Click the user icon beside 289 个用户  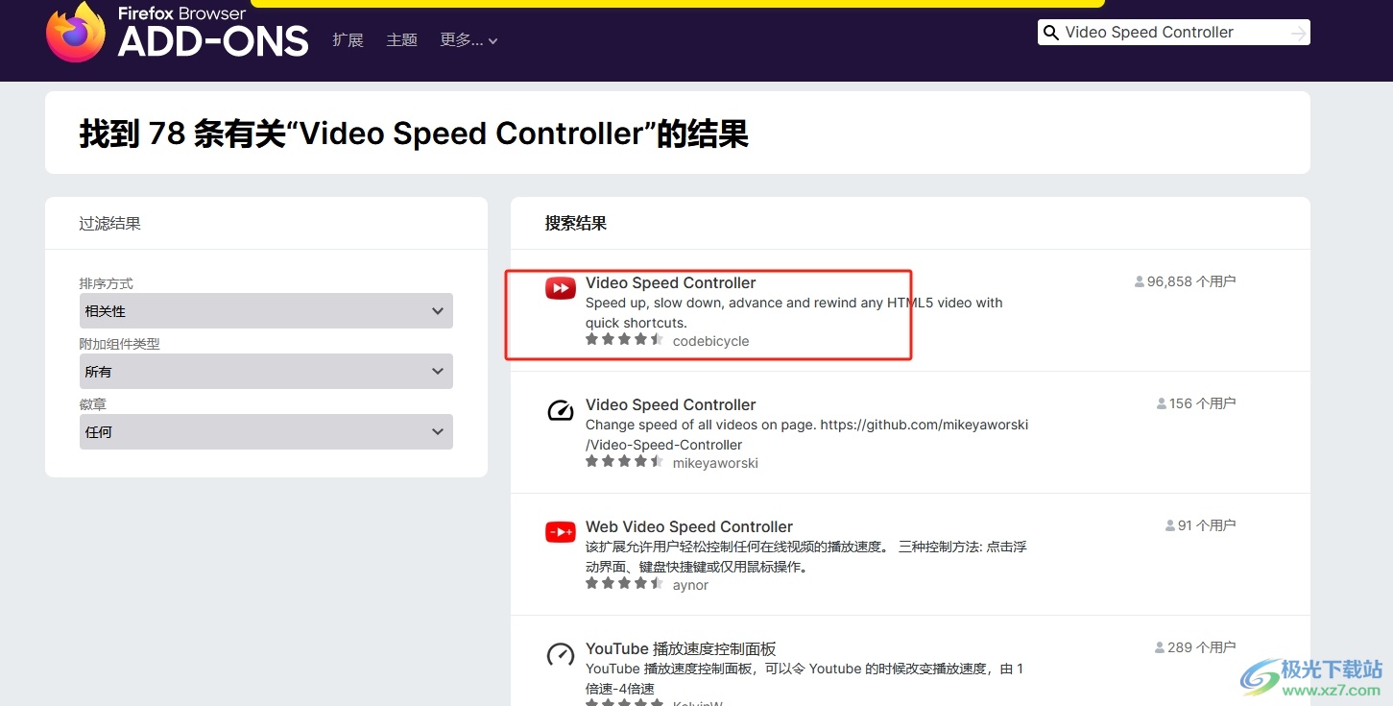[1160, 648]
